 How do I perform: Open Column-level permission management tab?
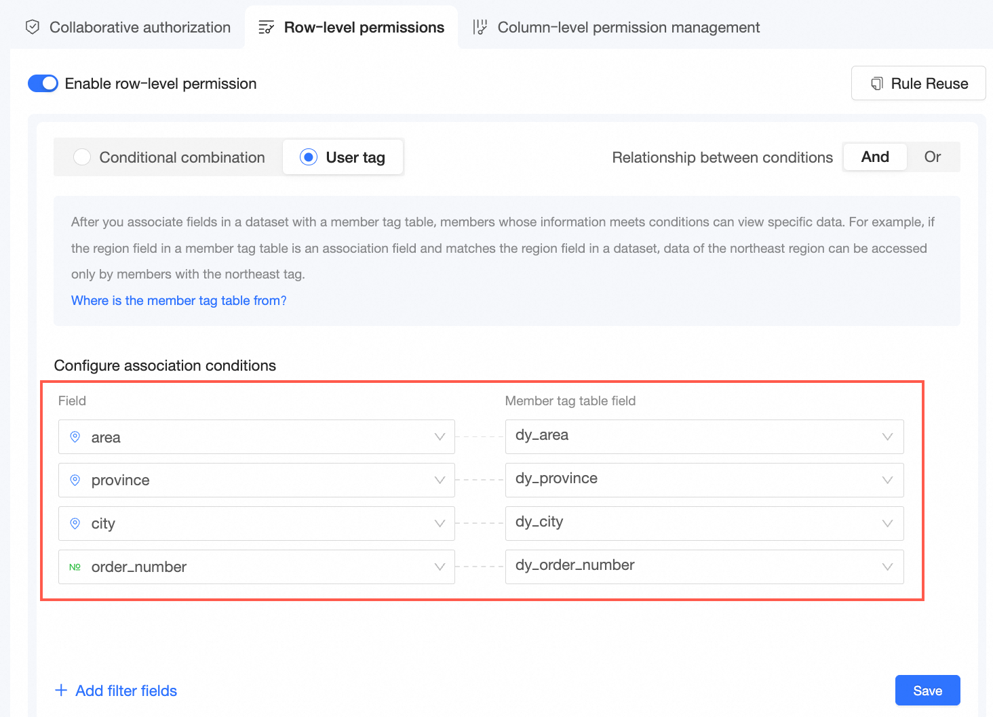[628, 27]
